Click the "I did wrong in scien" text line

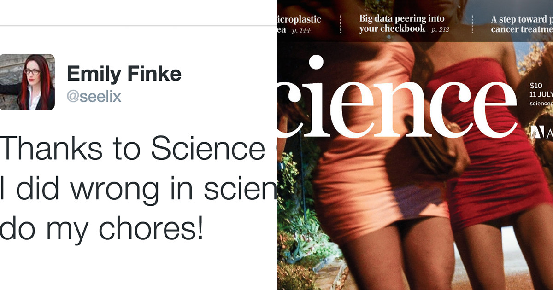138,188
